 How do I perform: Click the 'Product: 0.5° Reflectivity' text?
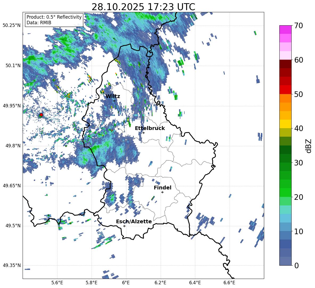coord(54,17)
